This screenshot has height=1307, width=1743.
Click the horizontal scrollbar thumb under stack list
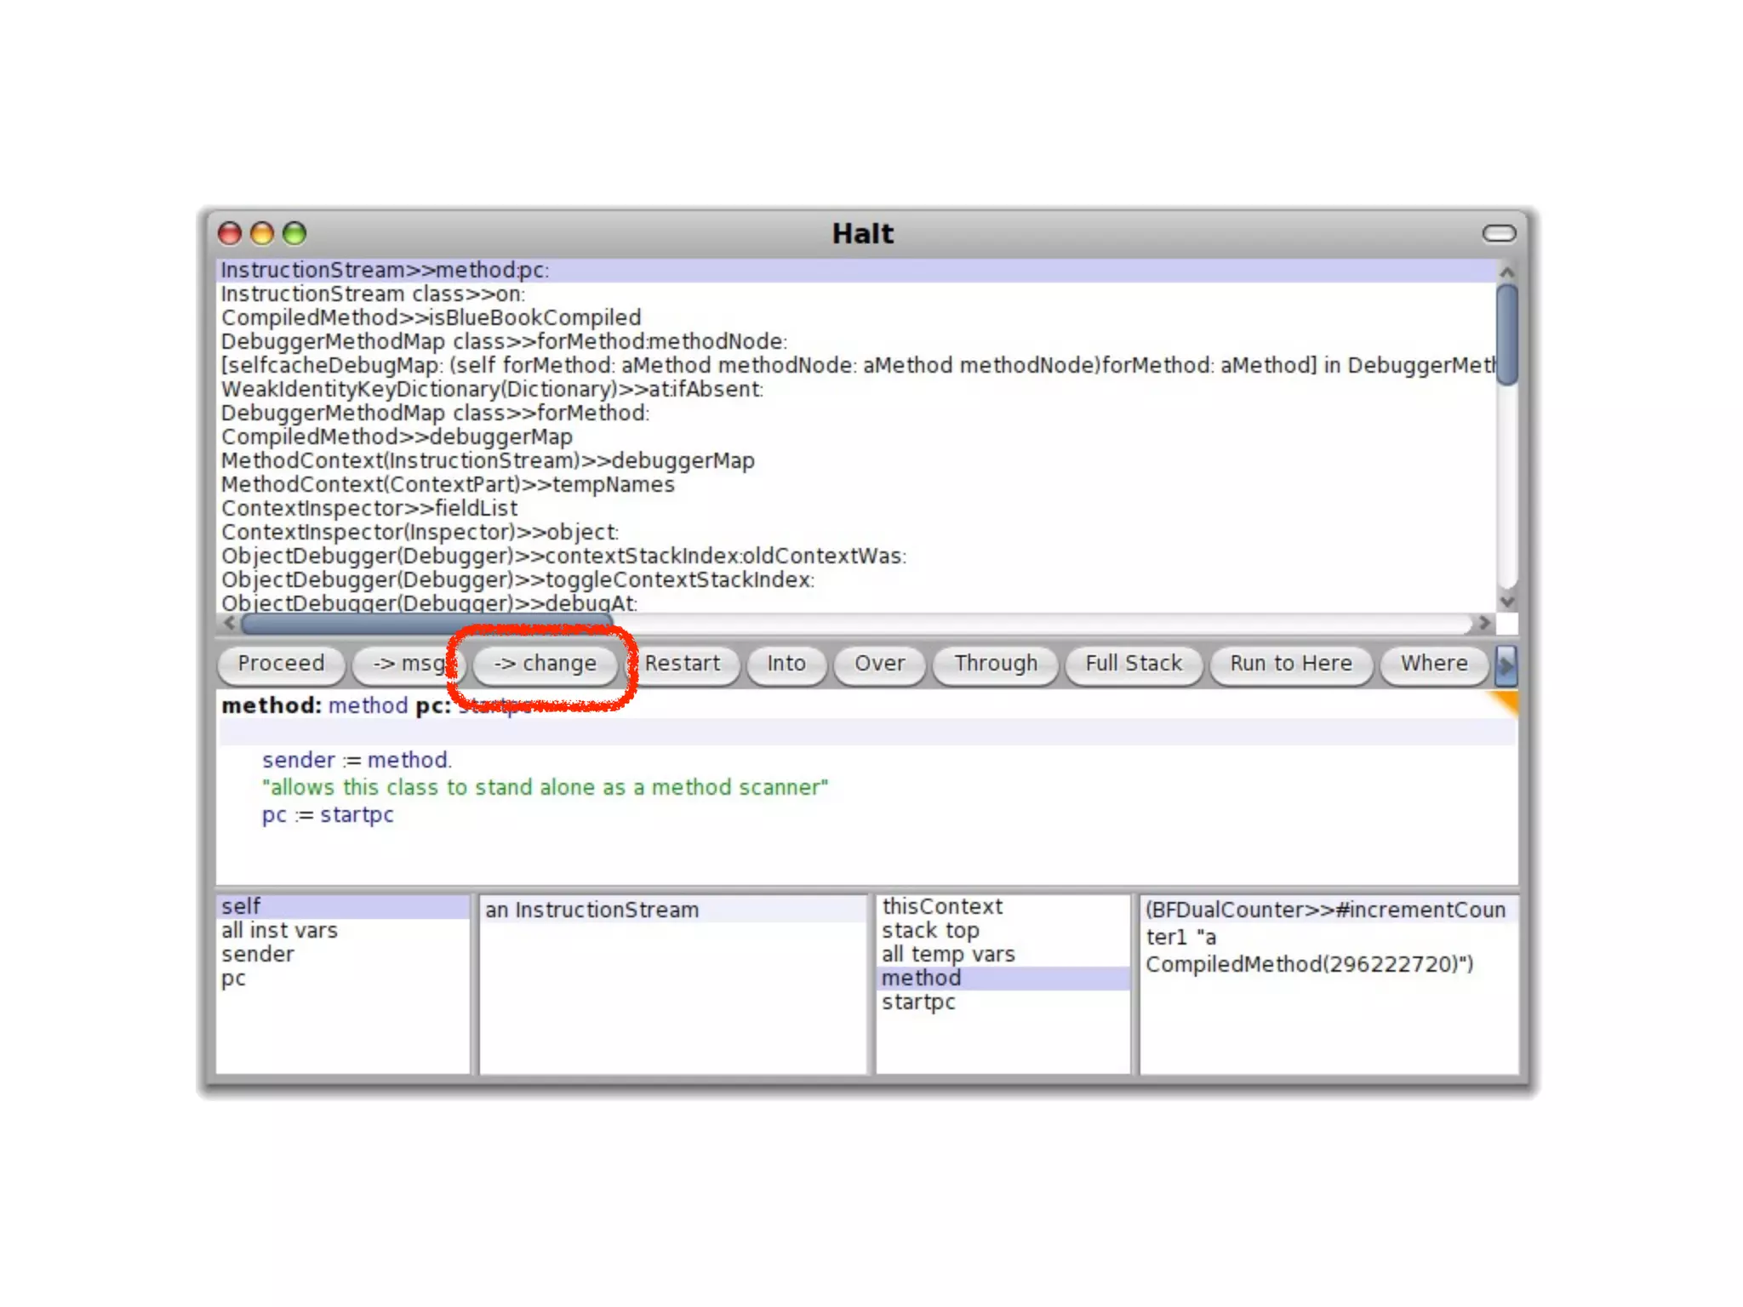(x=426, y=624)
